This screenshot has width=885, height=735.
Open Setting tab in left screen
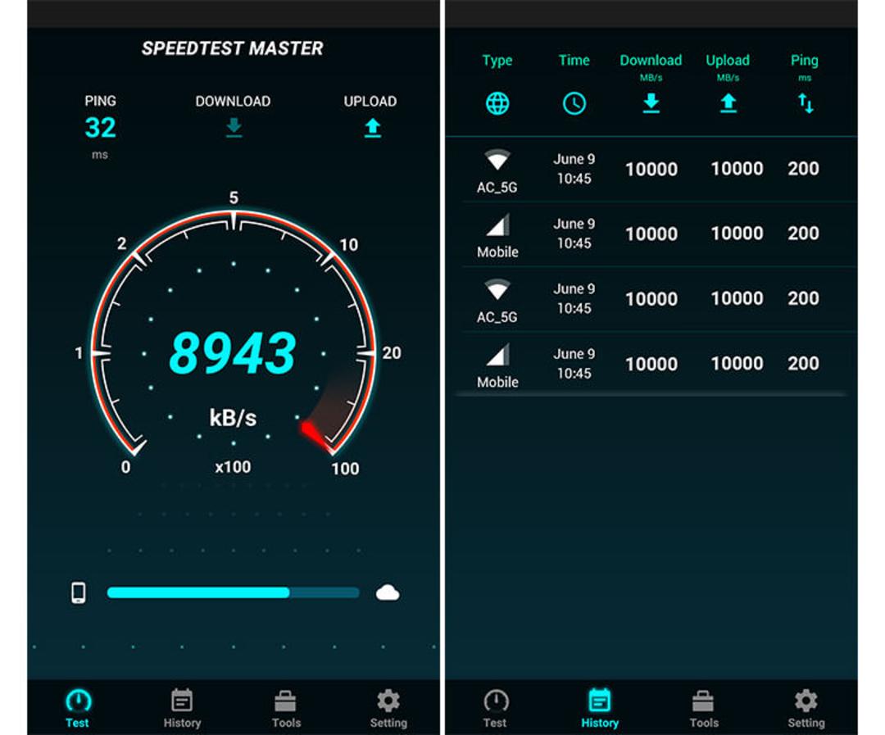[x=388, y=709]
